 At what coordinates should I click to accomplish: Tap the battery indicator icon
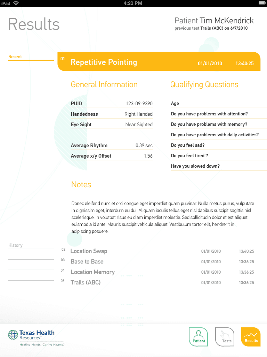tap(262, 3)
